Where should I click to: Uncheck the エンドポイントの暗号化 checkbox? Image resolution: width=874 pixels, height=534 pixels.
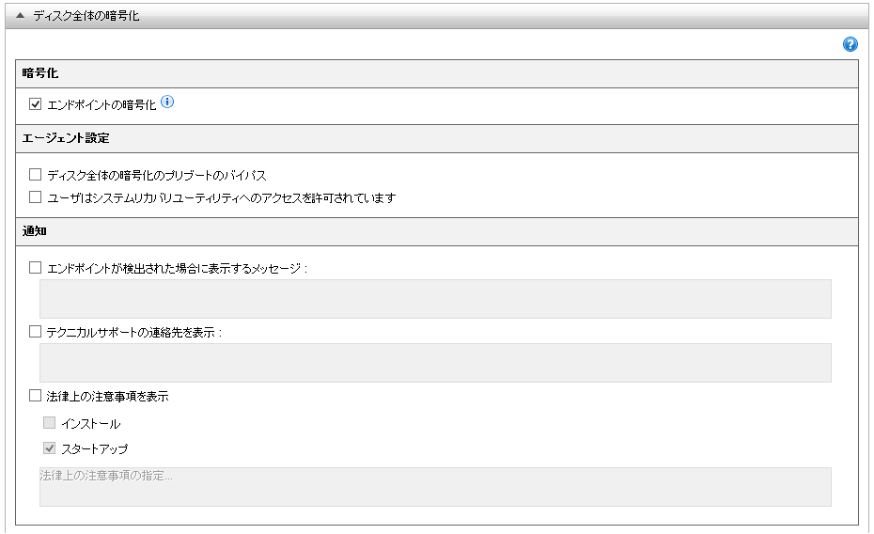36,104
